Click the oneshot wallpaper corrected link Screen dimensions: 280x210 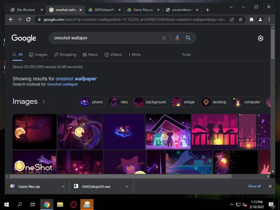[x=76, y=79]
